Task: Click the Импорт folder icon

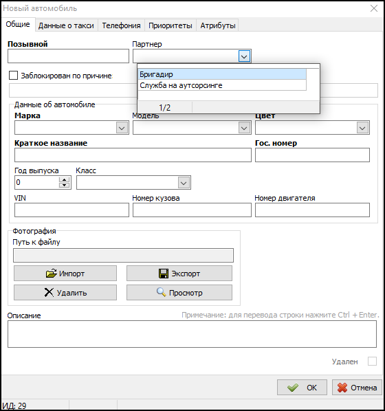Action: (x=52, y=274)
